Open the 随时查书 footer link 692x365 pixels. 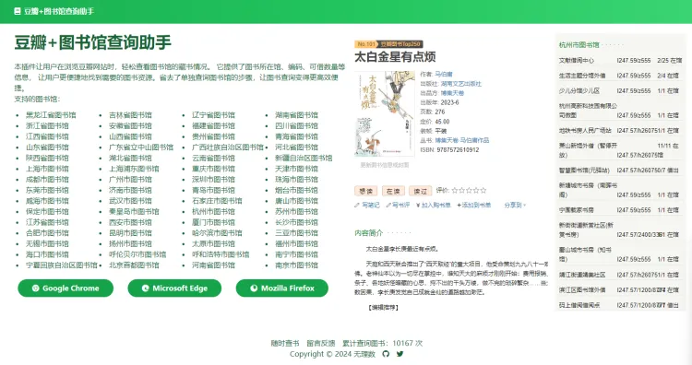(x=285, y=343)
